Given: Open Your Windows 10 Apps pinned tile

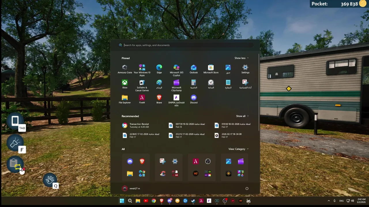Looking at the screenshot, I should tap(142, 70).
